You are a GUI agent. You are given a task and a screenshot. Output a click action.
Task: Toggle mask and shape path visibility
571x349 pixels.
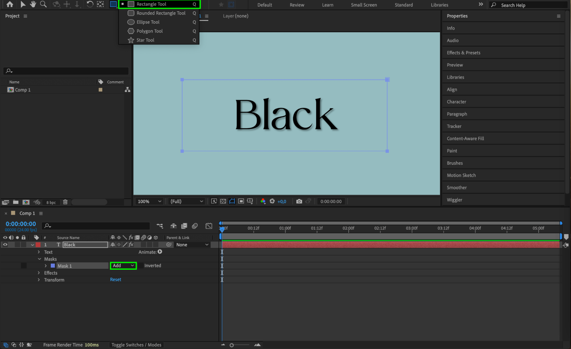(x=232, y=201)
